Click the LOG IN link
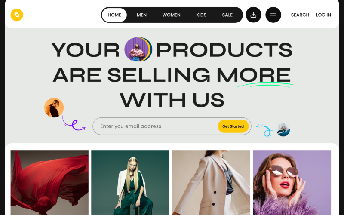 tap(323, 15)
